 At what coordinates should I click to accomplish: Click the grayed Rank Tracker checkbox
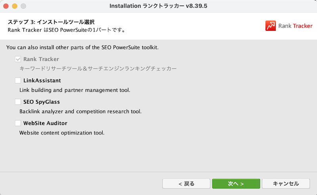[x=18, y=59]
